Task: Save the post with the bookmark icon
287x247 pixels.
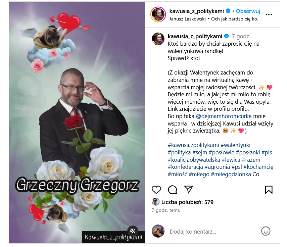Action: pyautogui.click(x=269, y=190)
